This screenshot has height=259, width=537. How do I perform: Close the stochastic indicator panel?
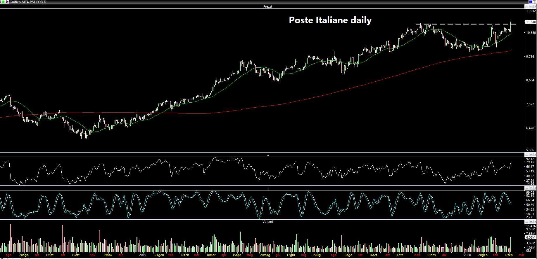[x=535, y=188]
